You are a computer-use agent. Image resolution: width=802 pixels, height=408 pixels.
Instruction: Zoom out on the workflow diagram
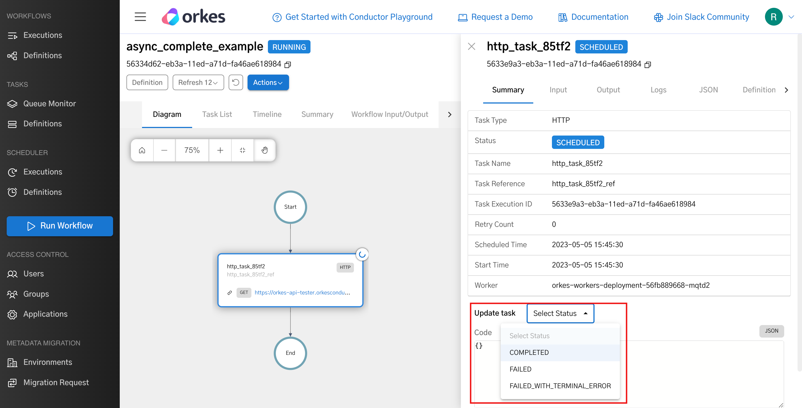point(164,150)
